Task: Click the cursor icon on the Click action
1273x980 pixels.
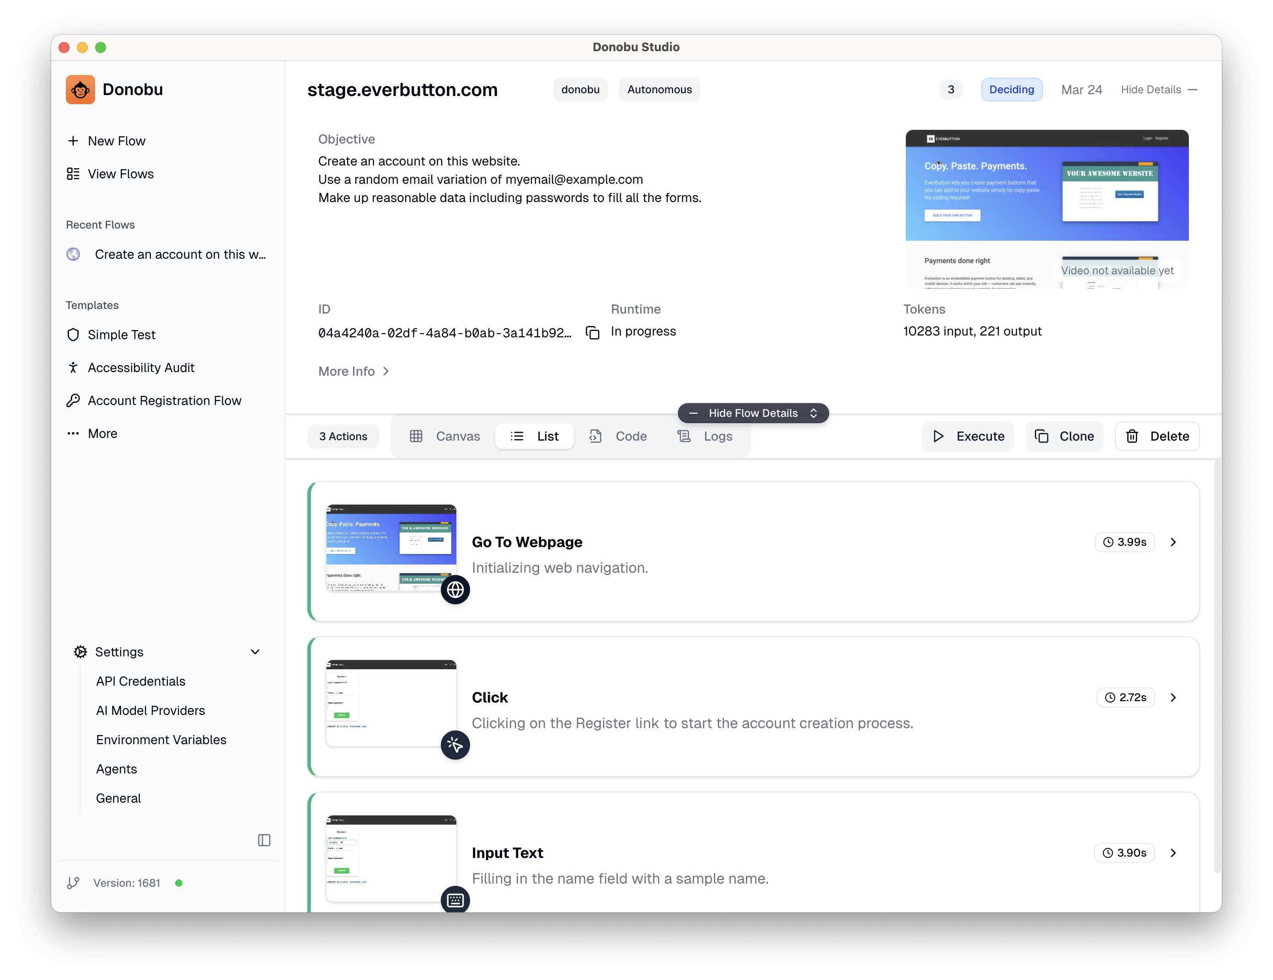Action: [455, 745]
